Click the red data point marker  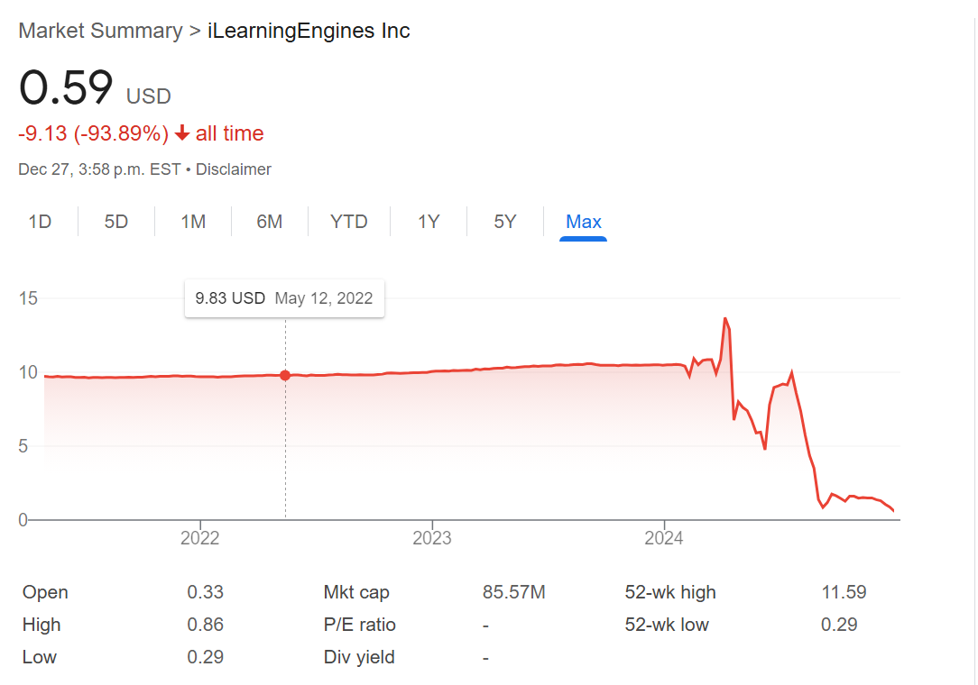point(285,375)
